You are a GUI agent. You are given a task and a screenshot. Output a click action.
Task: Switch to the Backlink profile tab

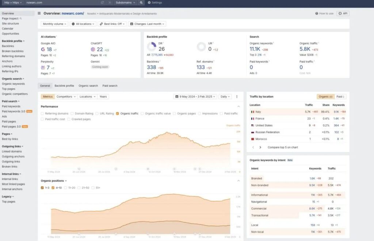tap(64, 86)
